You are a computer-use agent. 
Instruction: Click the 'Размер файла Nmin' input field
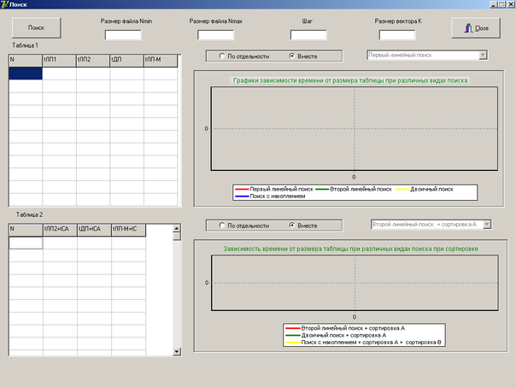click(x=123, y=35)
